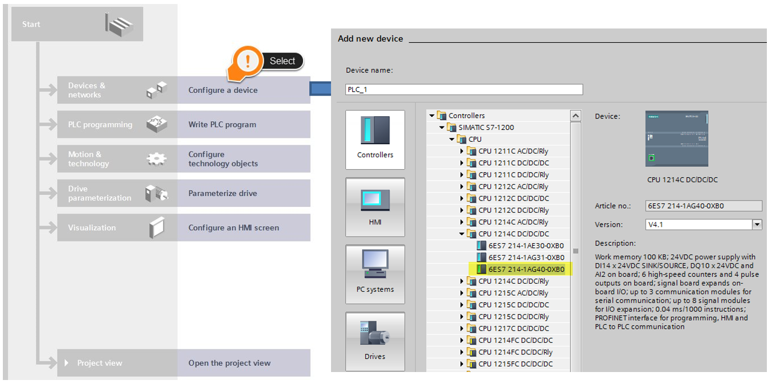The image size is (772, 384).
Task: Collapse the CPU folder node
Action: (452, 140)
